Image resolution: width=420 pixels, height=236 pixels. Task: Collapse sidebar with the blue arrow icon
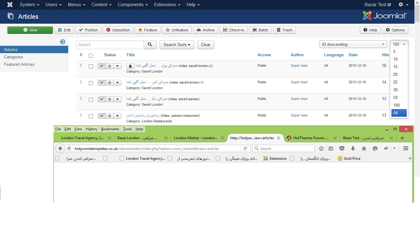tap(63, 42)
